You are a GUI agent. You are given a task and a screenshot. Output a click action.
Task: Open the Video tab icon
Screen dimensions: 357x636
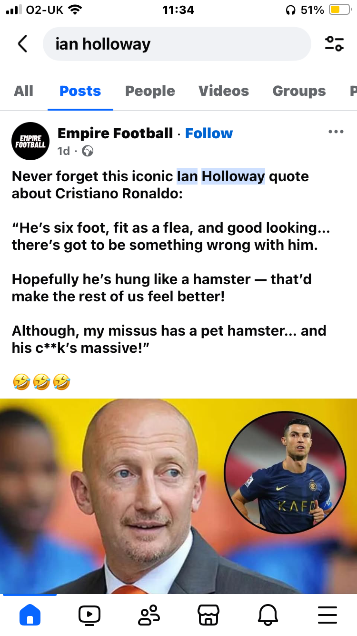tap(89, 615)
